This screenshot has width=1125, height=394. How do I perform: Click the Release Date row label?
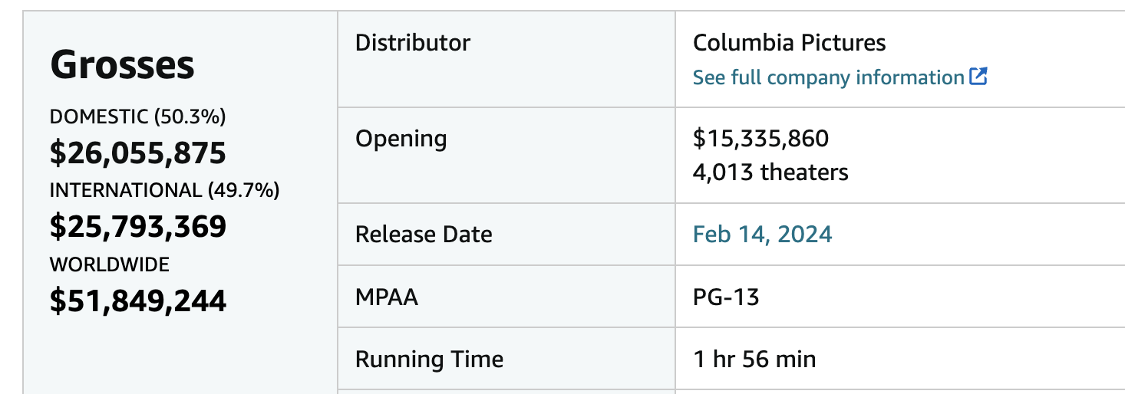[424, 234]
